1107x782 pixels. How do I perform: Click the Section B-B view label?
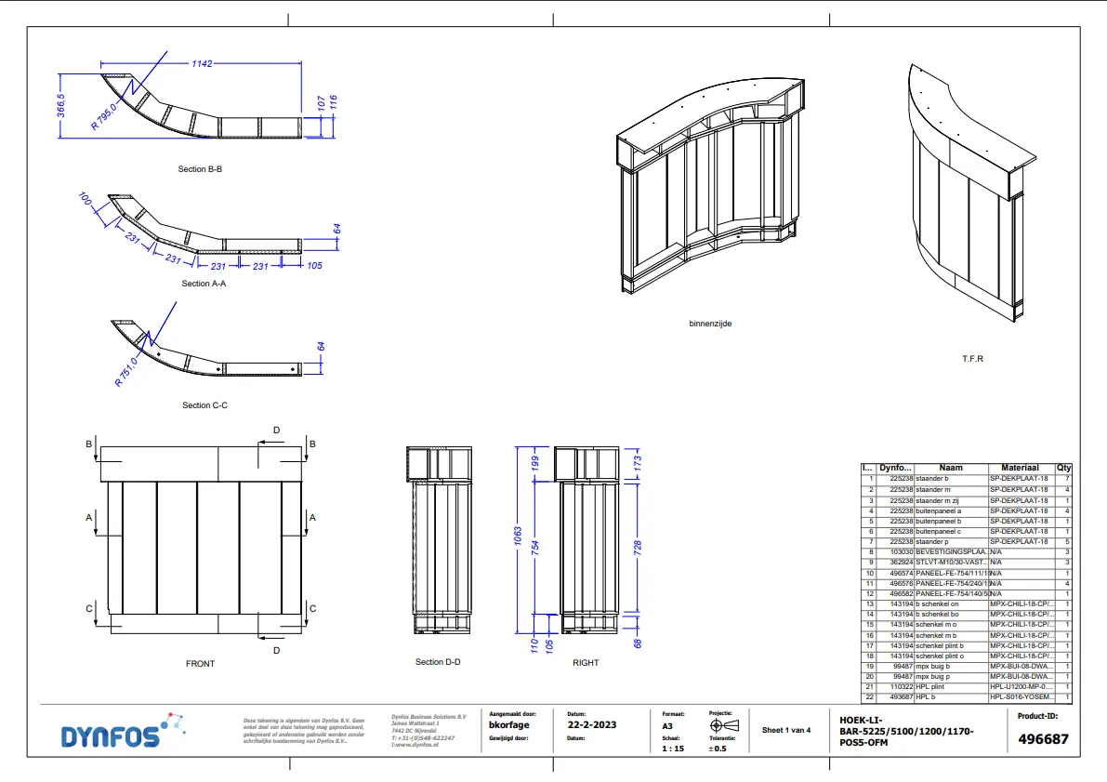200,170
